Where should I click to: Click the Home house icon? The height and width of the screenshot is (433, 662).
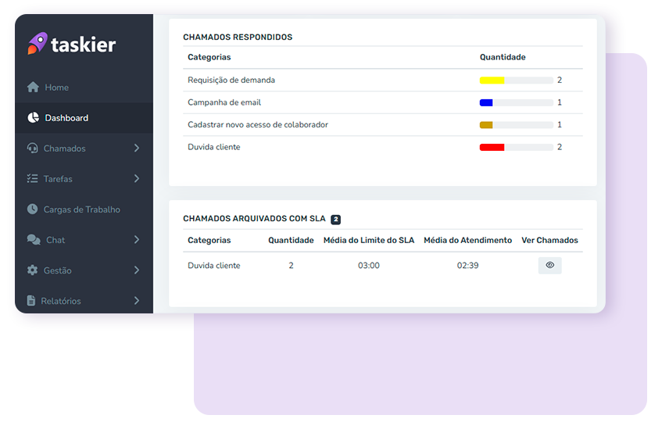[33, 88]
